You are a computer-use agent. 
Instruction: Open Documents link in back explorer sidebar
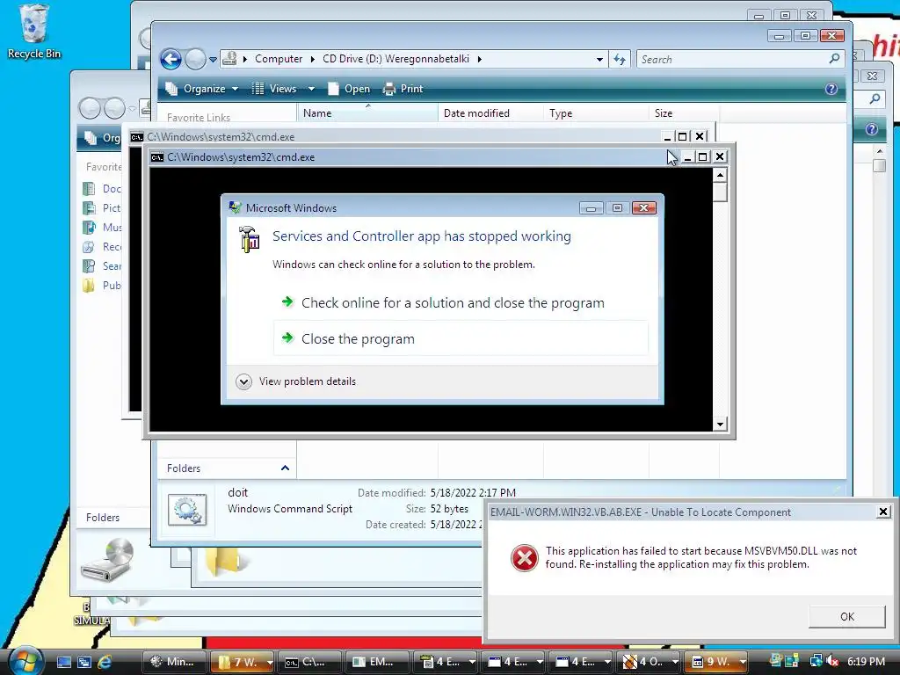[x=102, y=189]
